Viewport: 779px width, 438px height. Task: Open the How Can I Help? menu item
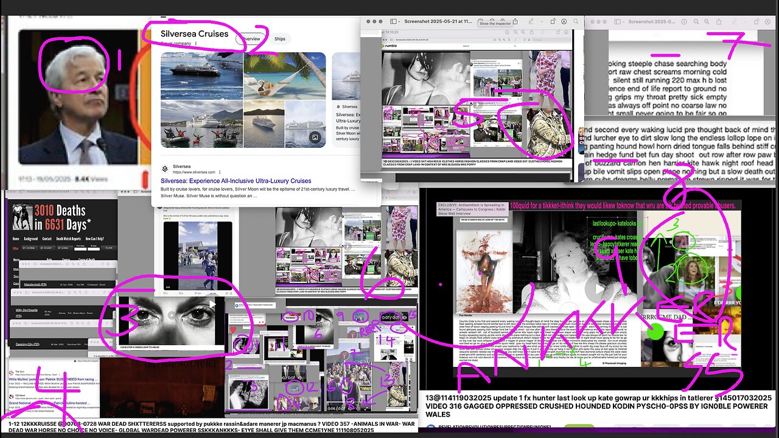[x=95, y=239]
